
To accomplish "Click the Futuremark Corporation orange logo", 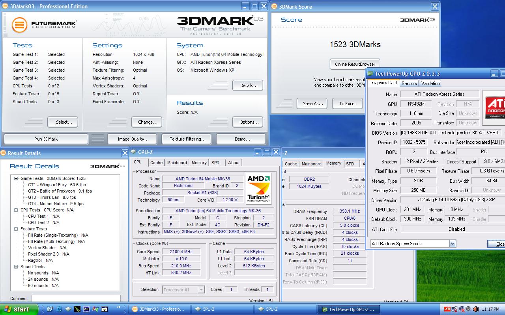I will [x=19, y=25].
